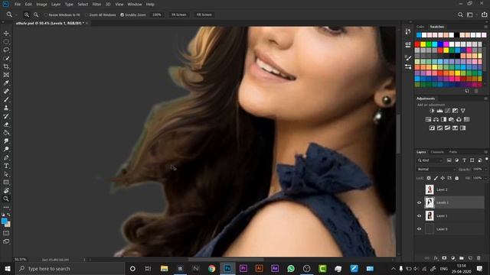The image size is (490, 275).
Task: Click the foreground color box
Action: (x=4, y=222)
